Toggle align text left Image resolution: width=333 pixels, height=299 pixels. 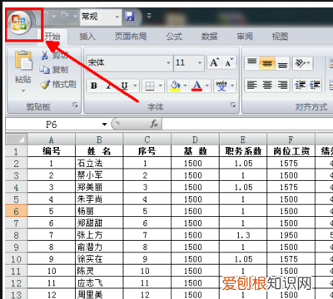point(252,86)
